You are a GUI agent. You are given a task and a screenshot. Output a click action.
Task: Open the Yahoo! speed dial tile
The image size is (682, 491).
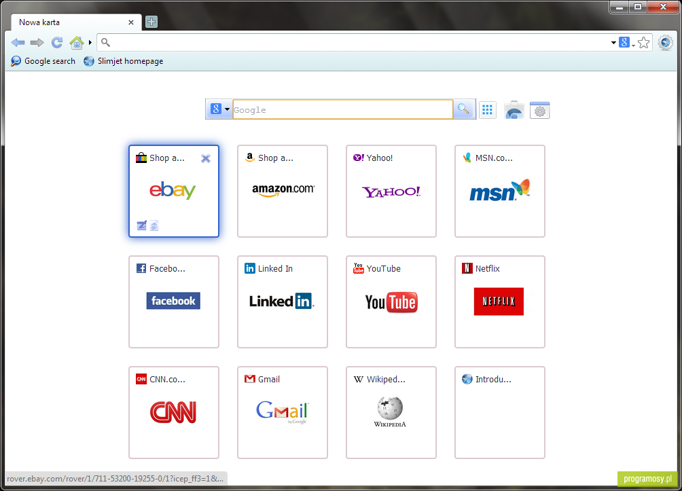coord(391,191)
